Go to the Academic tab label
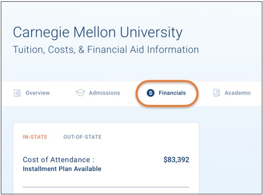 pos(238,93)
